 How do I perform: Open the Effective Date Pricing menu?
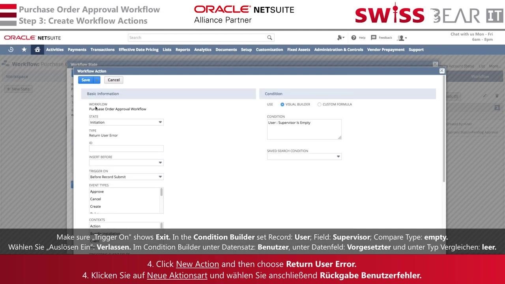tap(138, 50)
